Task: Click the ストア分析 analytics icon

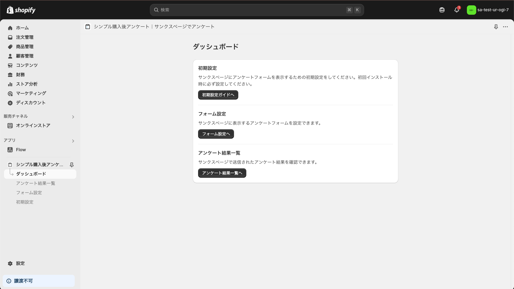Action: tap(10, 84)
